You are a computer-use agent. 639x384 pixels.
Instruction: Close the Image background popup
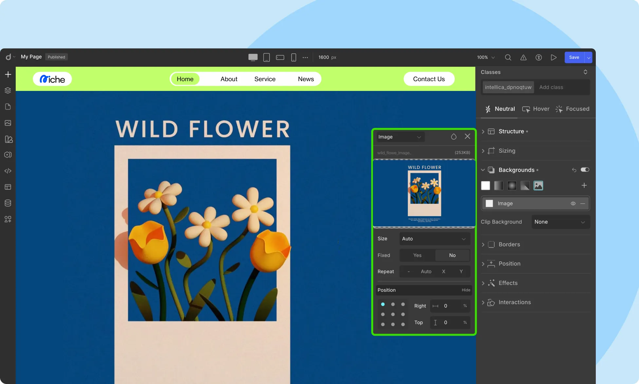[x=467, y=136]
